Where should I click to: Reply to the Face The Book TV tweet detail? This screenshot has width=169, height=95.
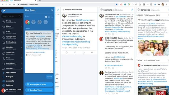pos(67,53)
